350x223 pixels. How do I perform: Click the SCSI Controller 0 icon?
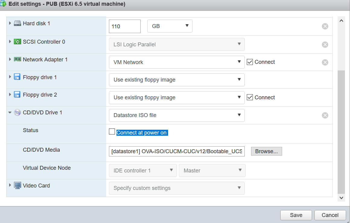click(18, 42)
